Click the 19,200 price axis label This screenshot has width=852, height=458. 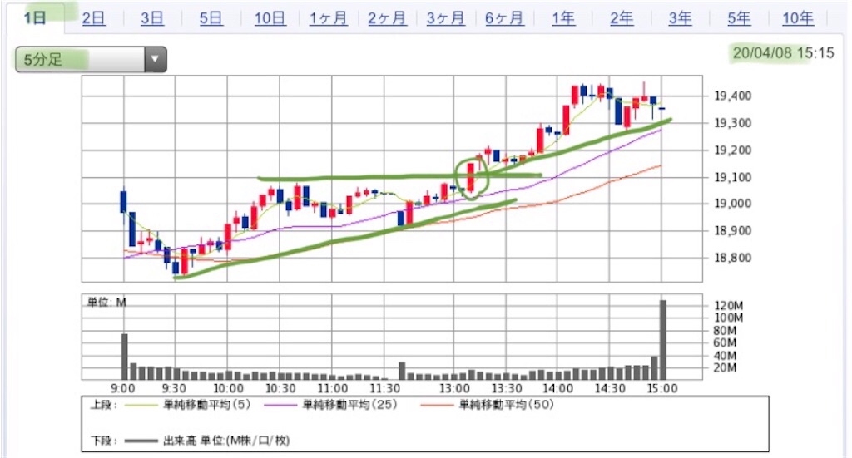[x=732, y=150]
